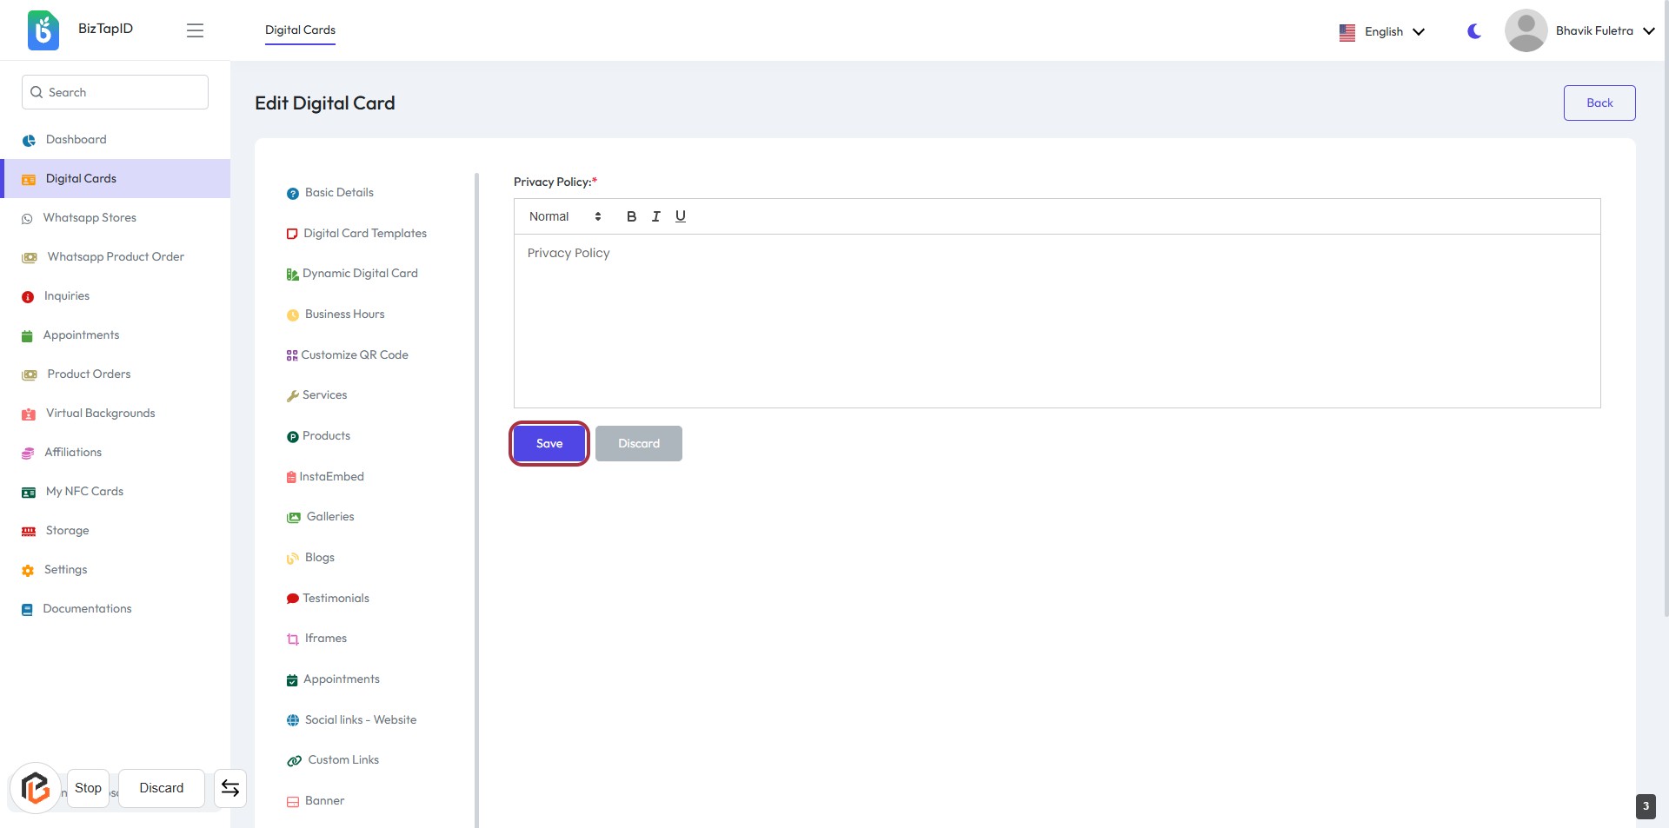Switch to the Digital Cards top tab

click(300, 30)
